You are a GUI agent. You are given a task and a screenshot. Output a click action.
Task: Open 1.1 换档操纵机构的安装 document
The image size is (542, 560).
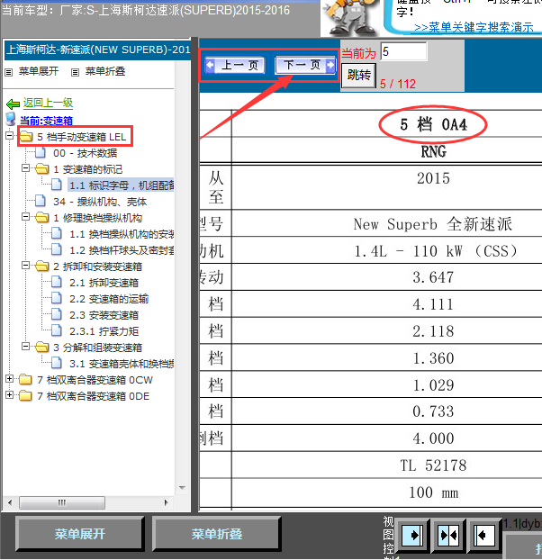coord(122,234)
